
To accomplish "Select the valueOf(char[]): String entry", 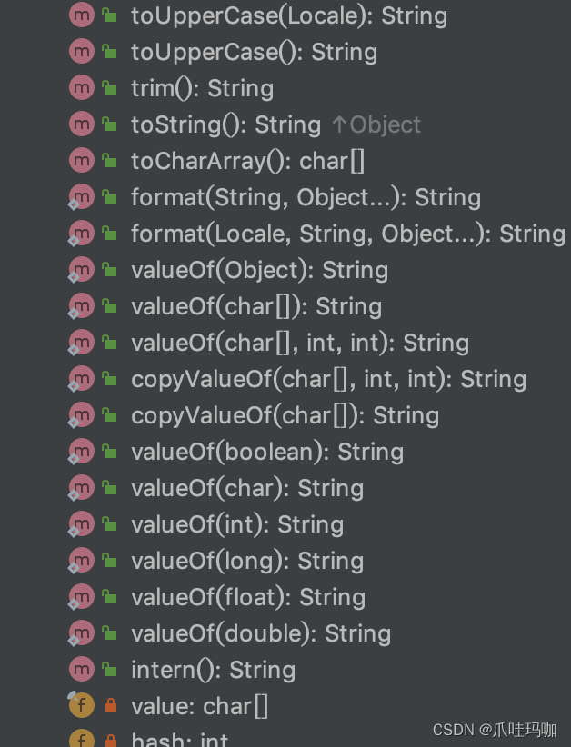I will [257, 306].
